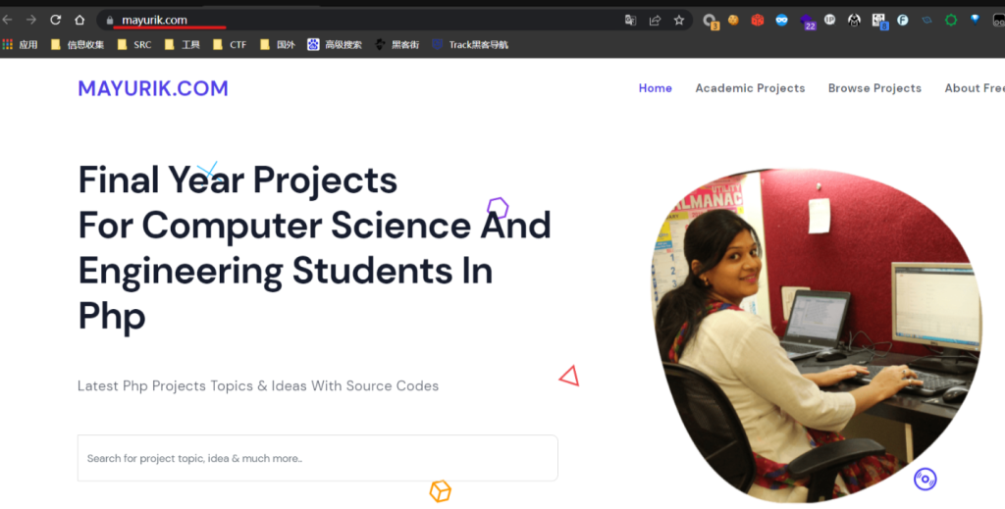Click the padlock site info icon
This screenshot has height=509, width=1005.
[x=110, y=21]
